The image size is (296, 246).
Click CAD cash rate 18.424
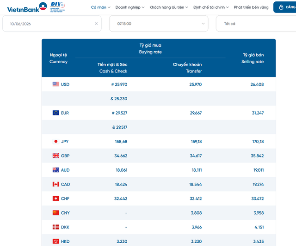121,185
